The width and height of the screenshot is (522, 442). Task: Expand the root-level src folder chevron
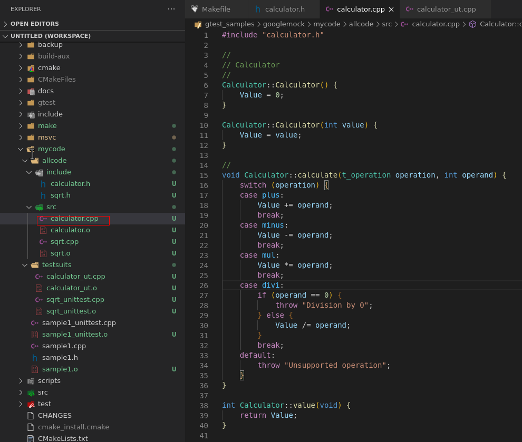[21, 392]
